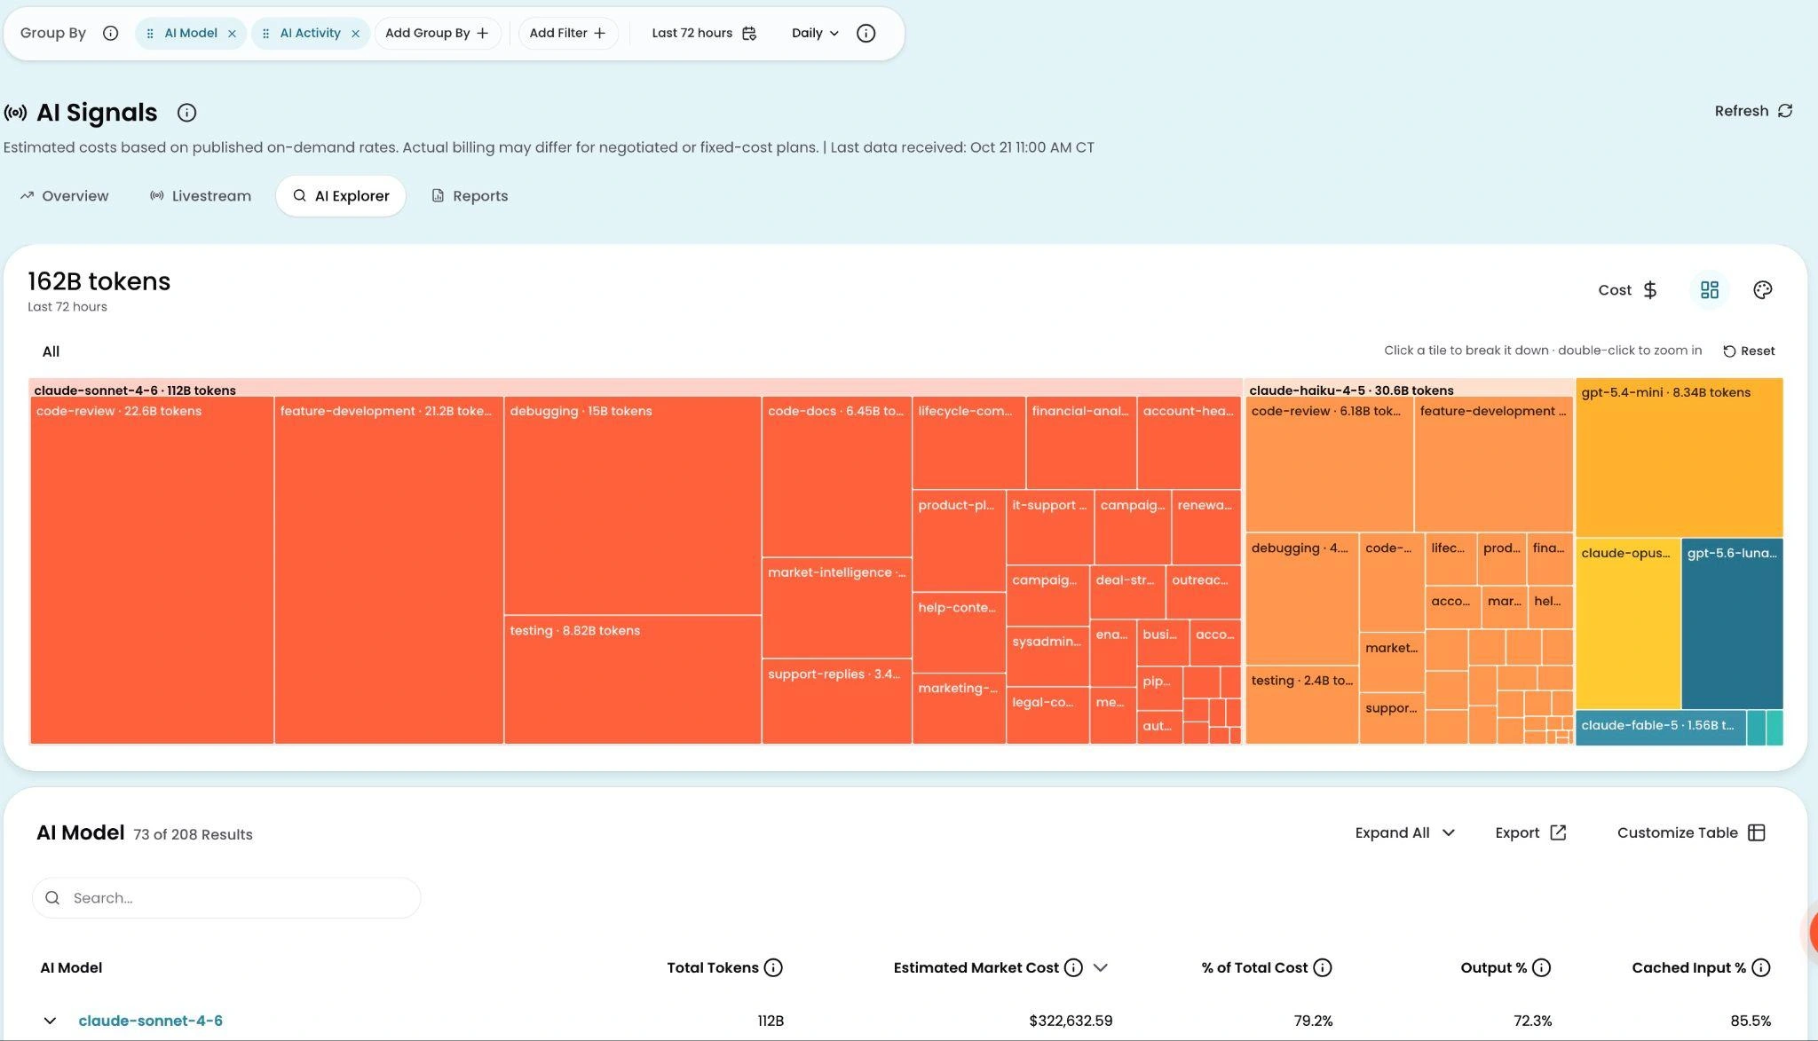Click the Add Filter button
The image size is (1818, 1041).
567,33
